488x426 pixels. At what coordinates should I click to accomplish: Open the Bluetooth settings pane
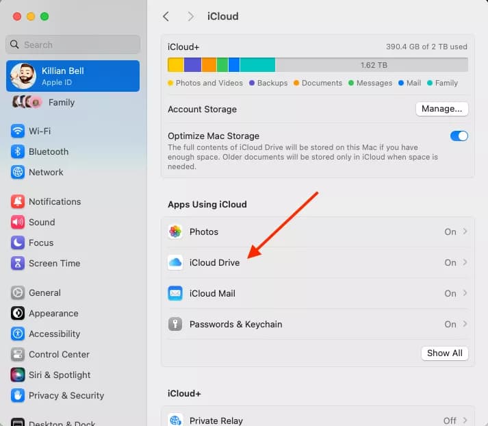(73, 151)
